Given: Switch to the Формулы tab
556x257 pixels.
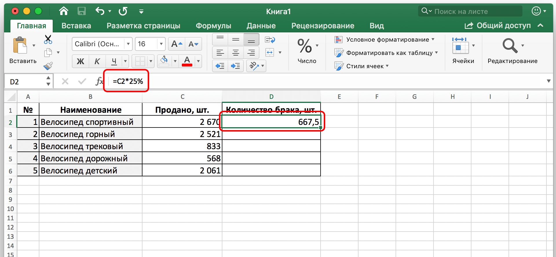Looking at the screenshot, I should pyautogui.click(x=213, y=26).
